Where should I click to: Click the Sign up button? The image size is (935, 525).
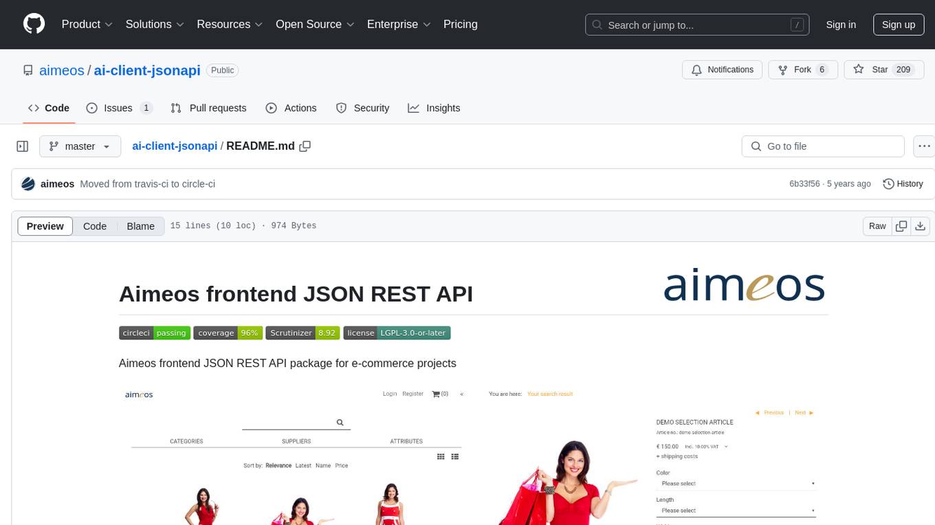tap(899, 25)
